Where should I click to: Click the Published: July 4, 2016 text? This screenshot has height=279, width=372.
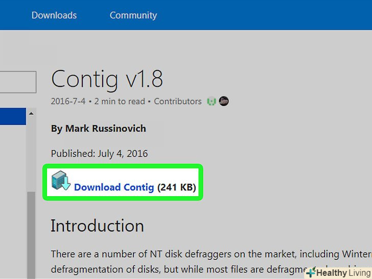pos(100,154)
